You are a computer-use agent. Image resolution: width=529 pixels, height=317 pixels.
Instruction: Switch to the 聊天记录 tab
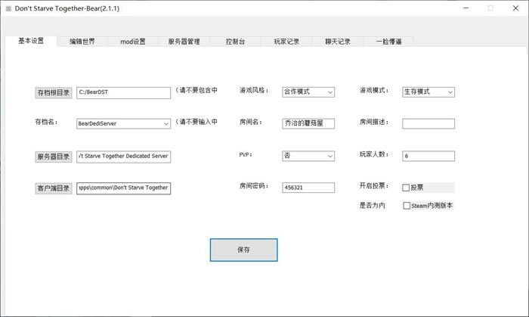(x=338, y=42)
